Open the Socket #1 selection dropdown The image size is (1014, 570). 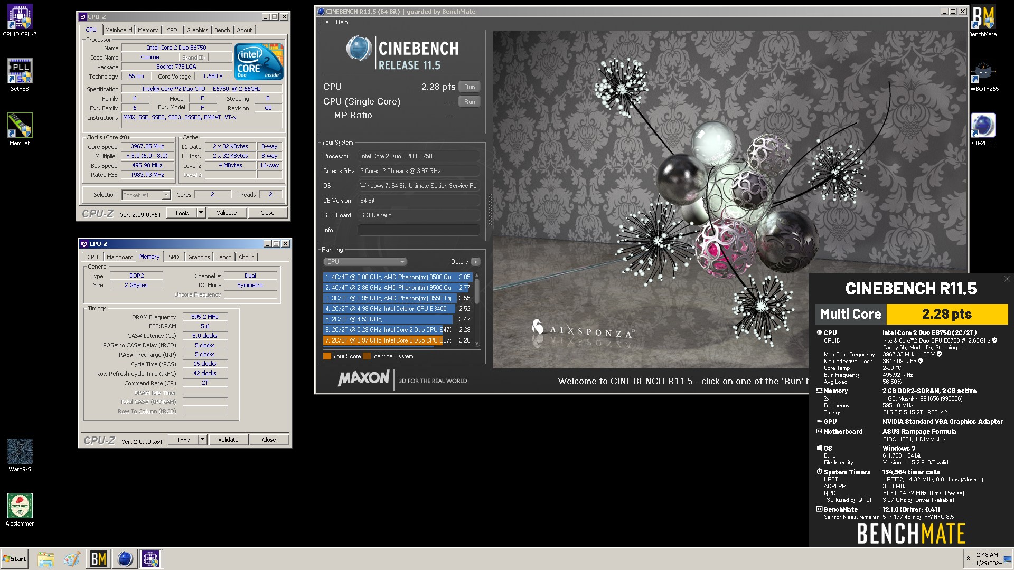click(146, 195)
